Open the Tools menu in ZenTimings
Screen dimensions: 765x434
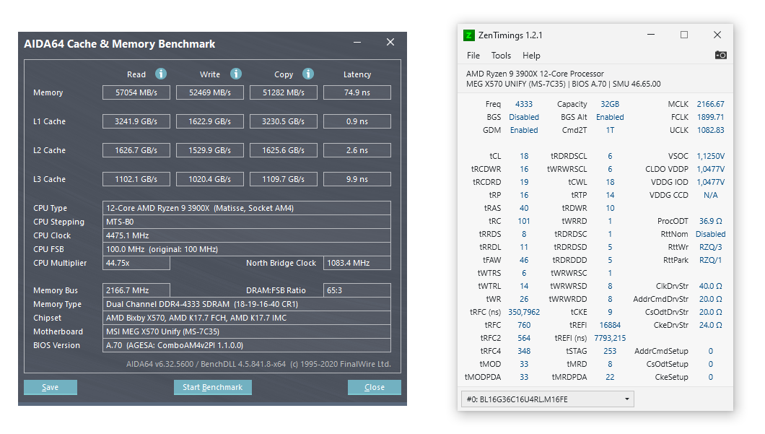click(x=501, y=56)
